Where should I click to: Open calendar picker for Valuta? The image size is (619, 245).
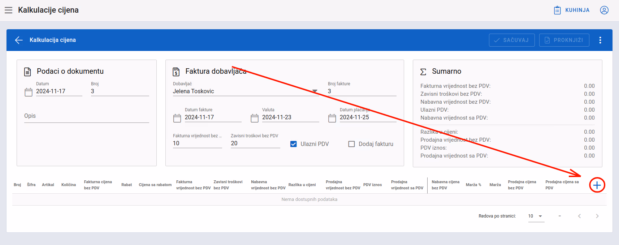point(255,118)
